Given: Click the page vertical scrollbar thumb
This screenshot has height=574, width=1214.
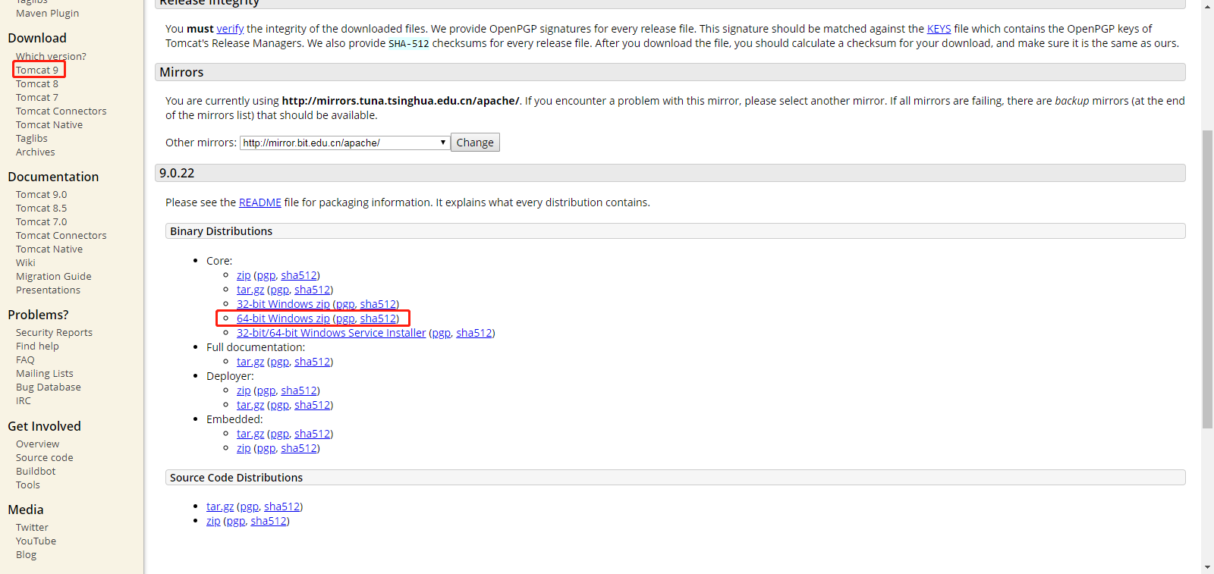Looking at the screenshot, I should pos(1207,279).
